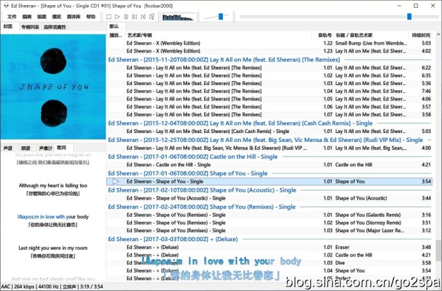Skip to previous track
442x291 pixels.
click(135, 17)
